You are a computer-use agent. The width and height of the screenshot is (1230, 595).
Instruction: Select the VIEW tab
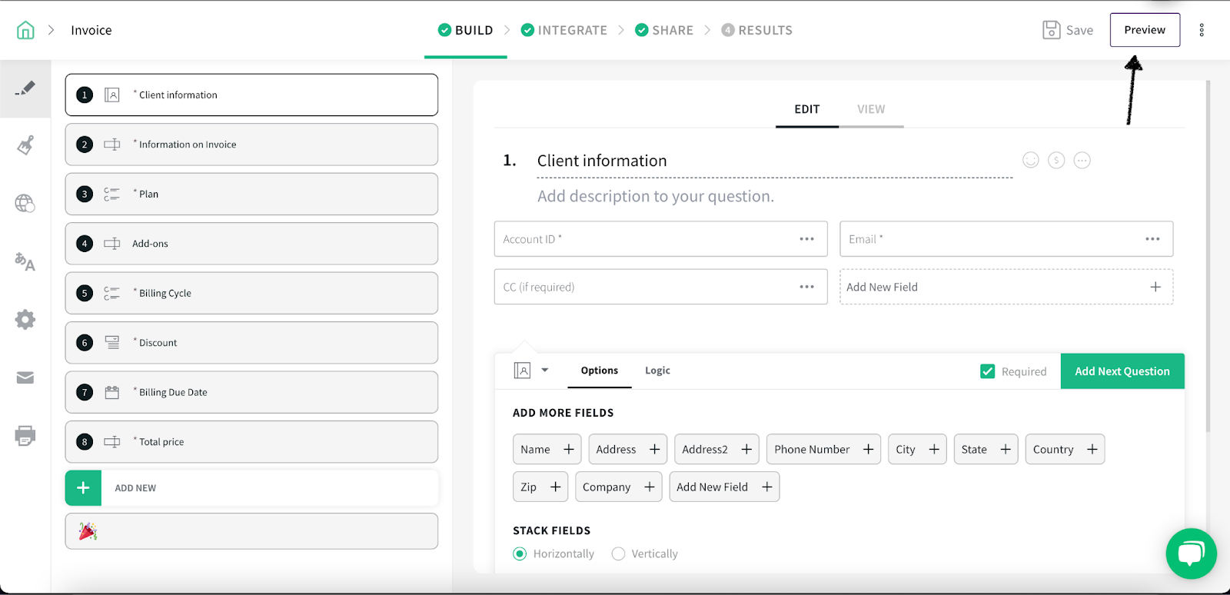[871, 109]
